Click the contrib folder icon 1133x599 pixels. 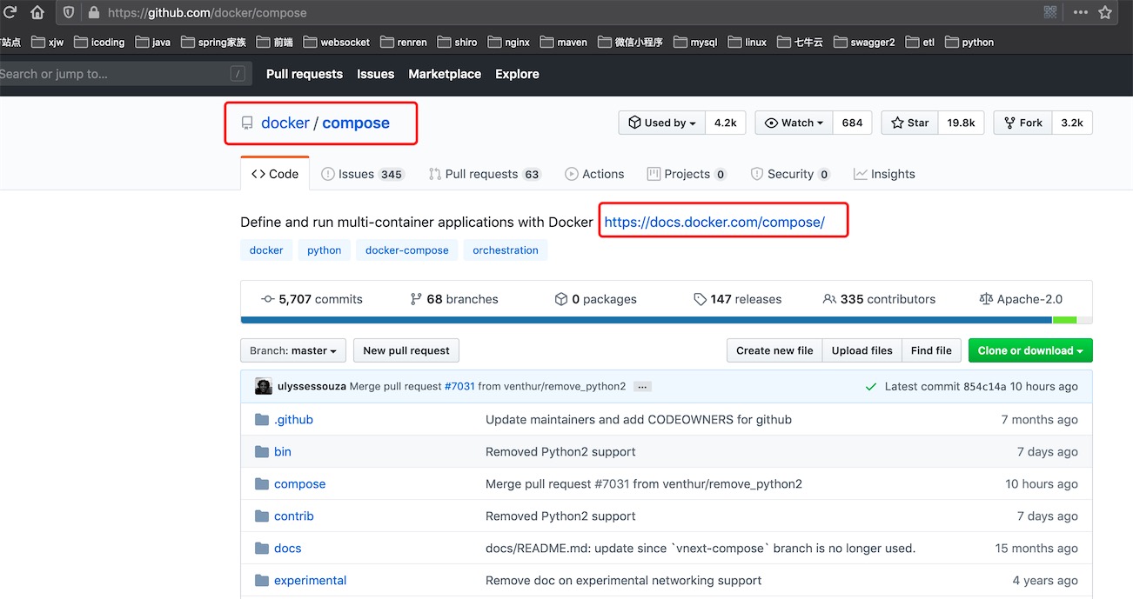(x=262, y=516)
